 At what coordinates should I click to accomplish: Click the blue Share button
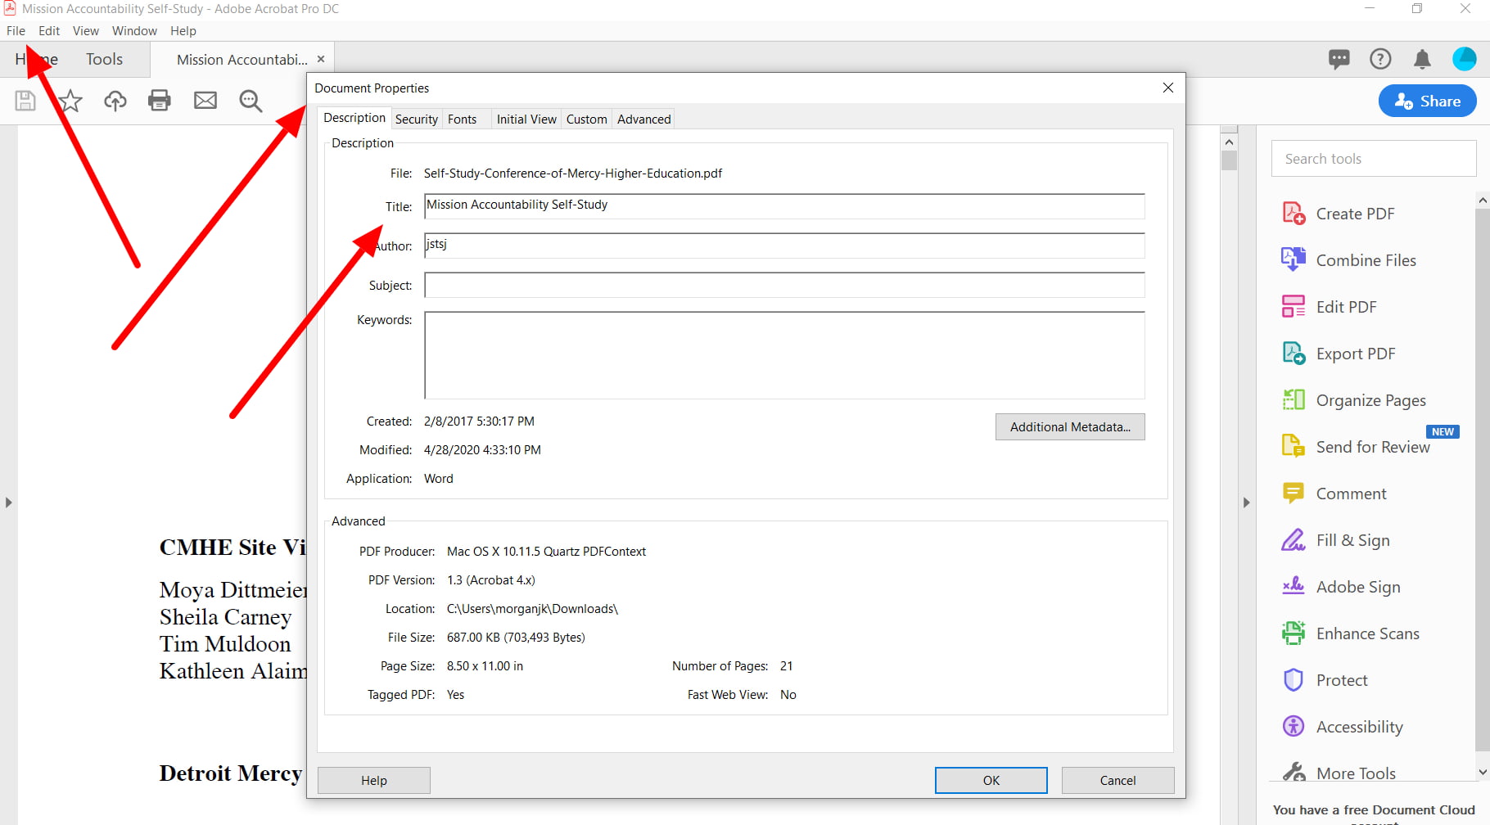click(x=1428, y=101)
